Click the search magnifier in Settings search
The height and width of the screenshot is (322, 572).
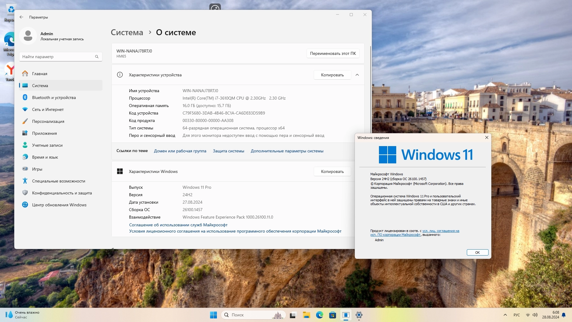[97, 57]
